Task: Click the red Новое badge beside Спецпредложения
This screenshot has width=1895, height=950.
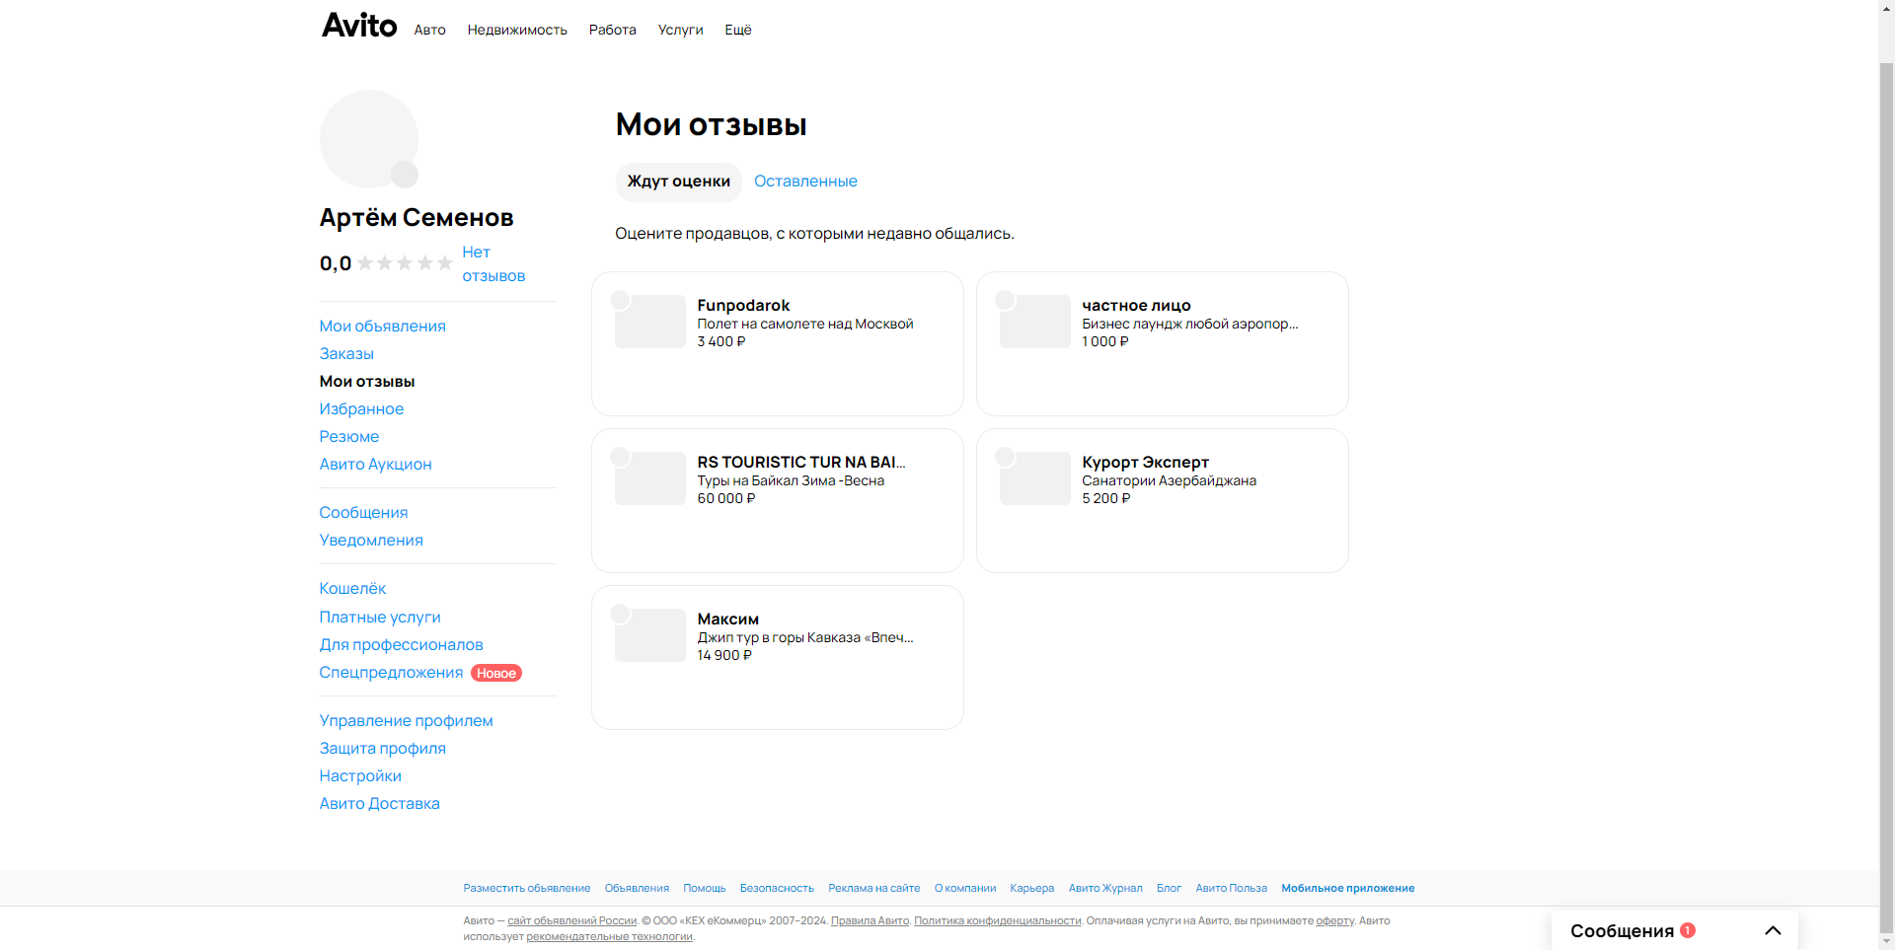Action: click(x=496, y=673)
